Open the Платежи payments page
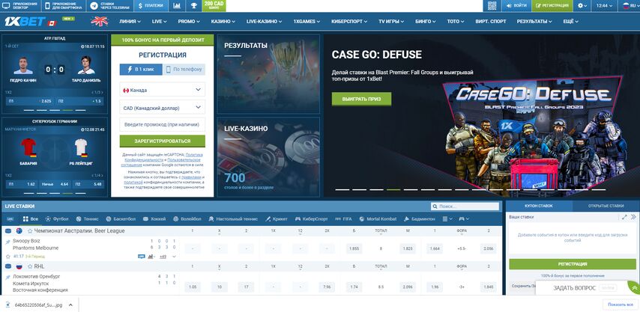 tap(151, 6)
